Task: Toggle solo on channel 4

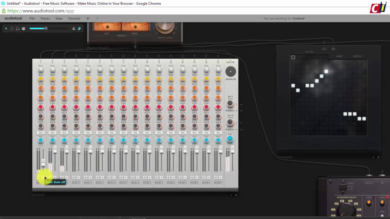Action: coord(78,178)
